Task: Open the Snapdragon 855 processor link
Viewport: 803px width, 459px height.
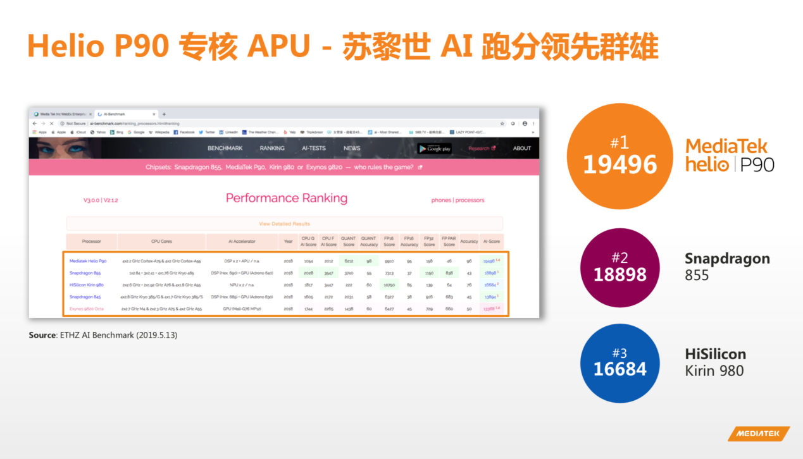Action: coord(85,273)
